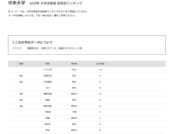Click the intro line starting 本コーナーでは
Image resolution: width=170 pixels, height=134 pixels.
coord(48,12)
